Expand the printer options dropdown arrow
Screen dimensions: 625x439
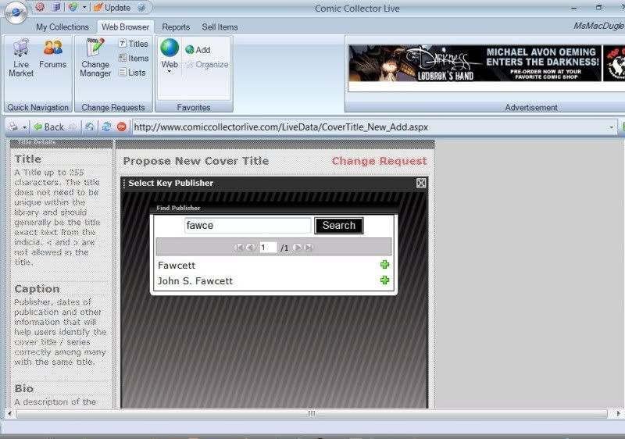[24, 127]
